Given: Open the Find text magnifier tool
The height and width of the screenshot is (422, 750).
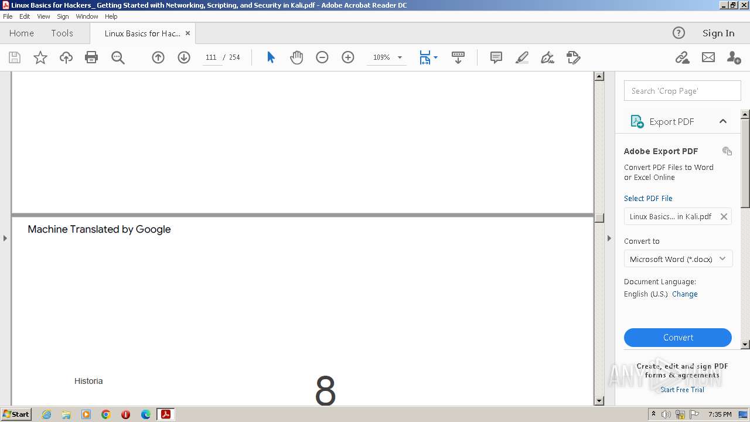Looking at the screenshot, I should (118, 57).
